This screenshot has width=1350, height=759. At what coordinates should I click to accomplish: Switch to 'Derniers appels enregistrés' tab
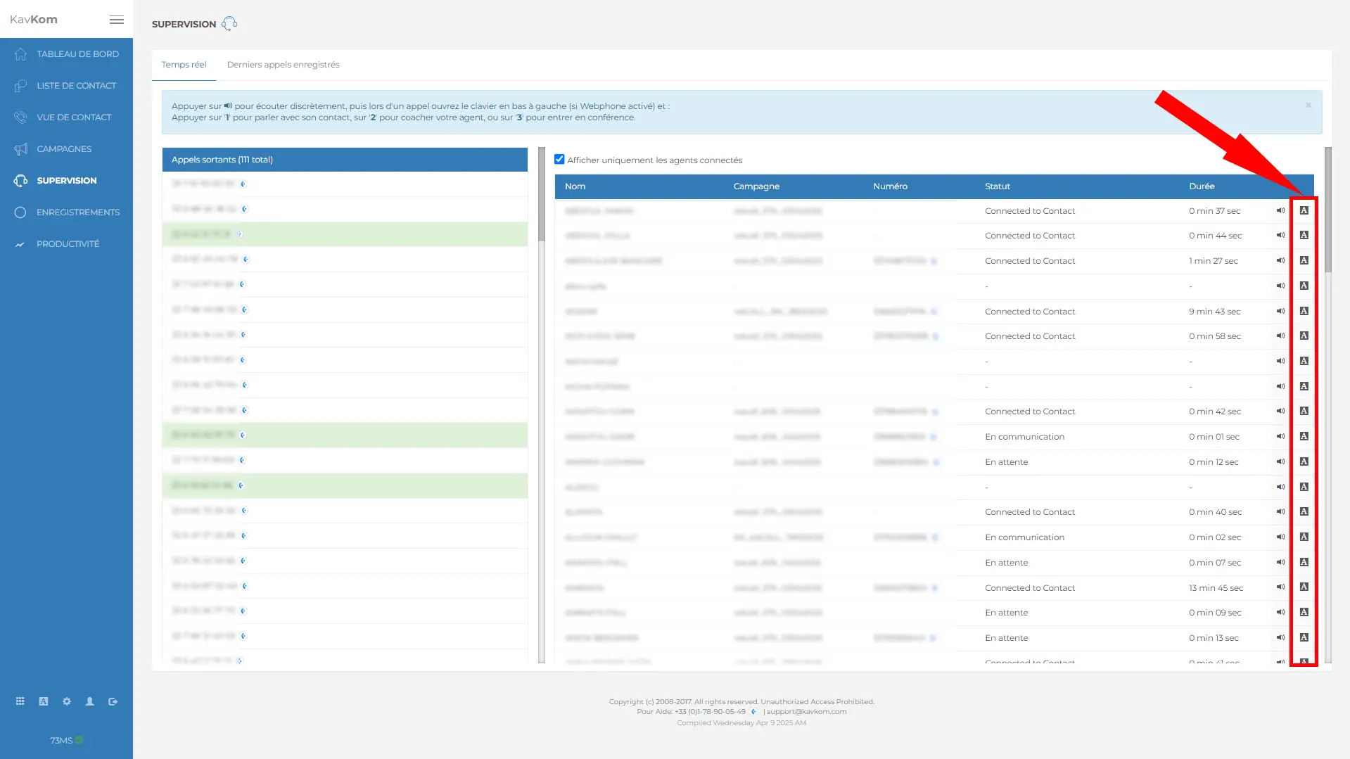click(x=283, y=65)
